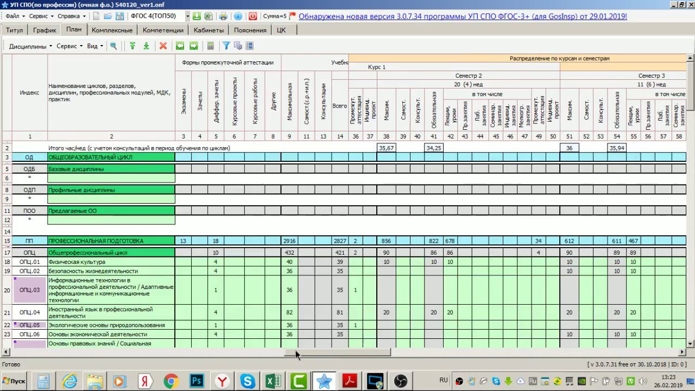Open the Файл menu
The height and width of the screenshot is (391, 695).
14,16
